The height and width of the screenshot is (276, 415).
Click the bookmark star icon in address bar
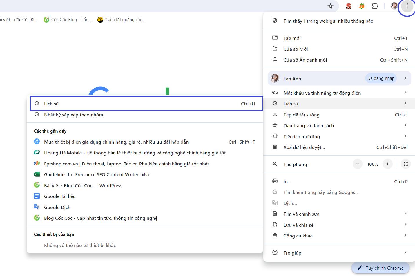click(x=330, y=6)
